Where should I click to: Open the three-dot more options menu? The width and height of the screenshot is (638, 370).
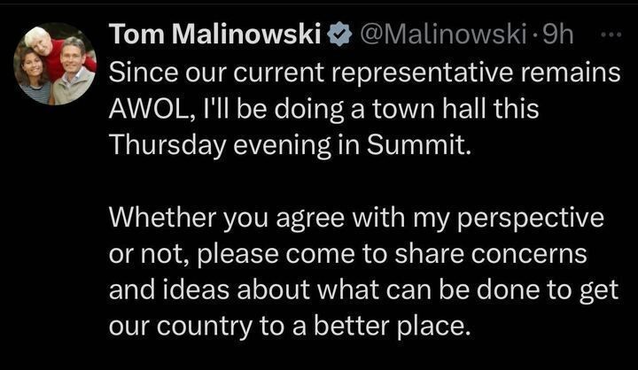click(611, 37)
